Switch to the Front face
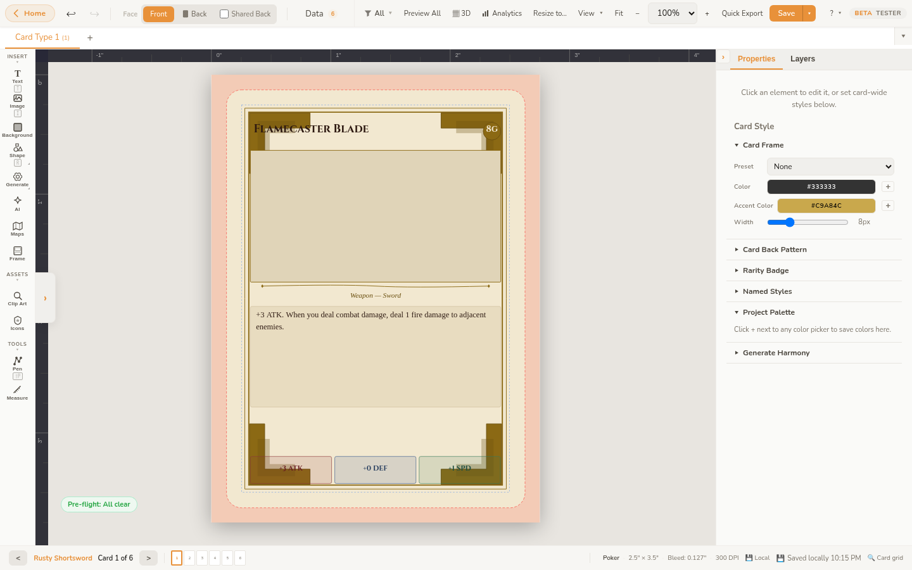This screenshot has width=912, height=570. point(158,14)
